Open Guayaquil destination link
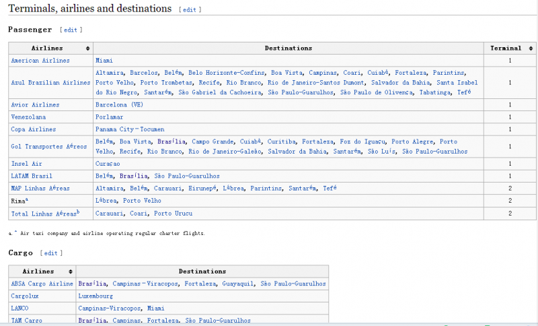The width and height of the screenshot is (538, 326). pyautogui.click(x=237, y=284)
